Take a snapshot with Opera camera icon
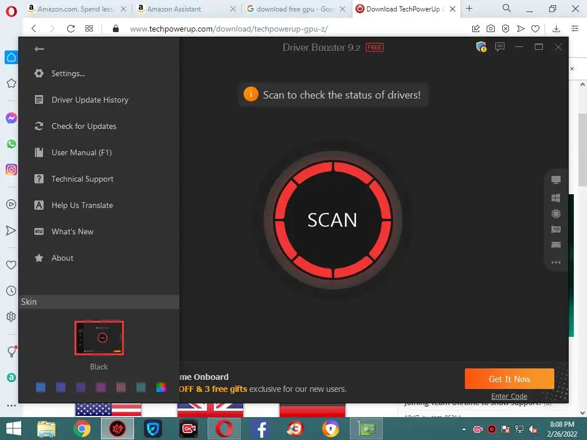 tap(491, 29)
